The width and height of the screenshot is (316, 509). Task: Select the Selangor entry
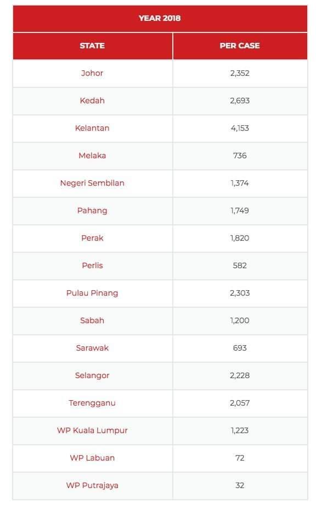(x=92, y=375)
